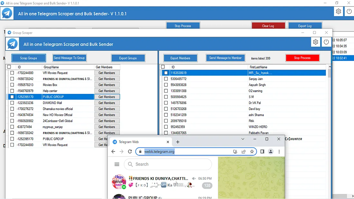354x199 pixels.
Task: Check box for member Aayush Singh
Action: 166,85
